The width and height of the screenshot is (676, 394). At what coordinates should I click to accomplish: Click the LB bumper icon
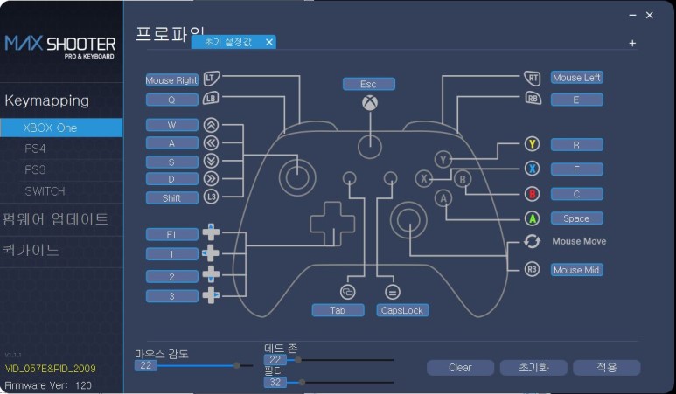click(x=211, y=99)
